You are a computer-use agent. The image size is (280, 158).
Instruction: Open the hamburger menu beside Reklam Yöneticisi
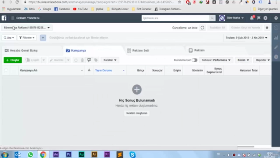pyautogui.click(x=13, y=18)
